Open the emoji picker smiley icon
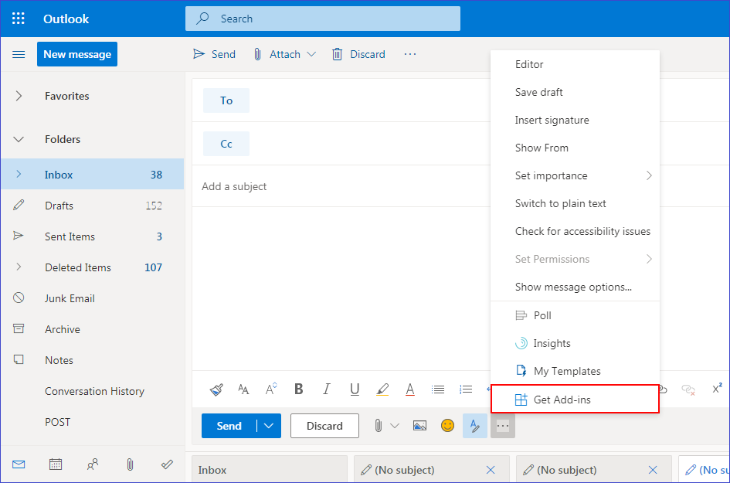730x483 pixels. coord(447,426)
